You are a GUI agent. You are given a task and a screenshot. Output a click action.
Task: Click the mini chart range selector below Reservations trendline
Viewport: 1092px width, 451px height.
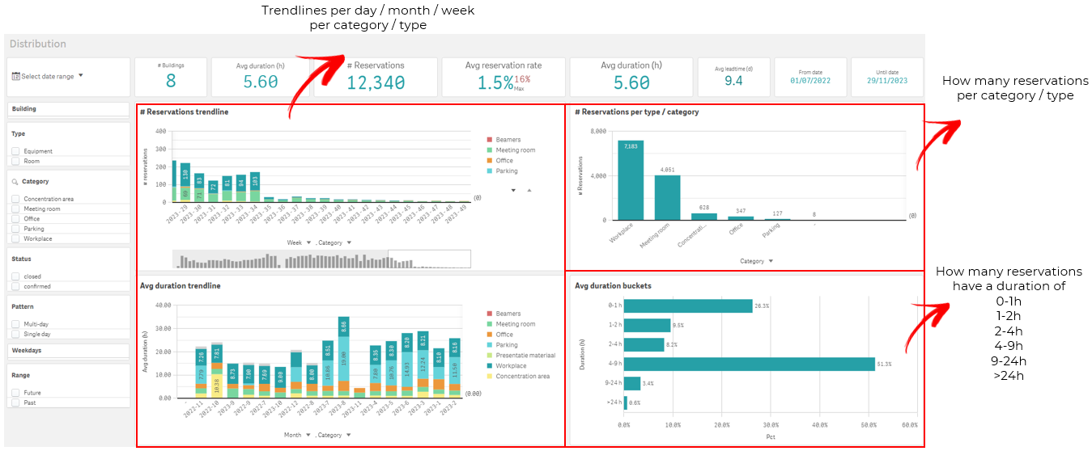(x=321, y=259)
